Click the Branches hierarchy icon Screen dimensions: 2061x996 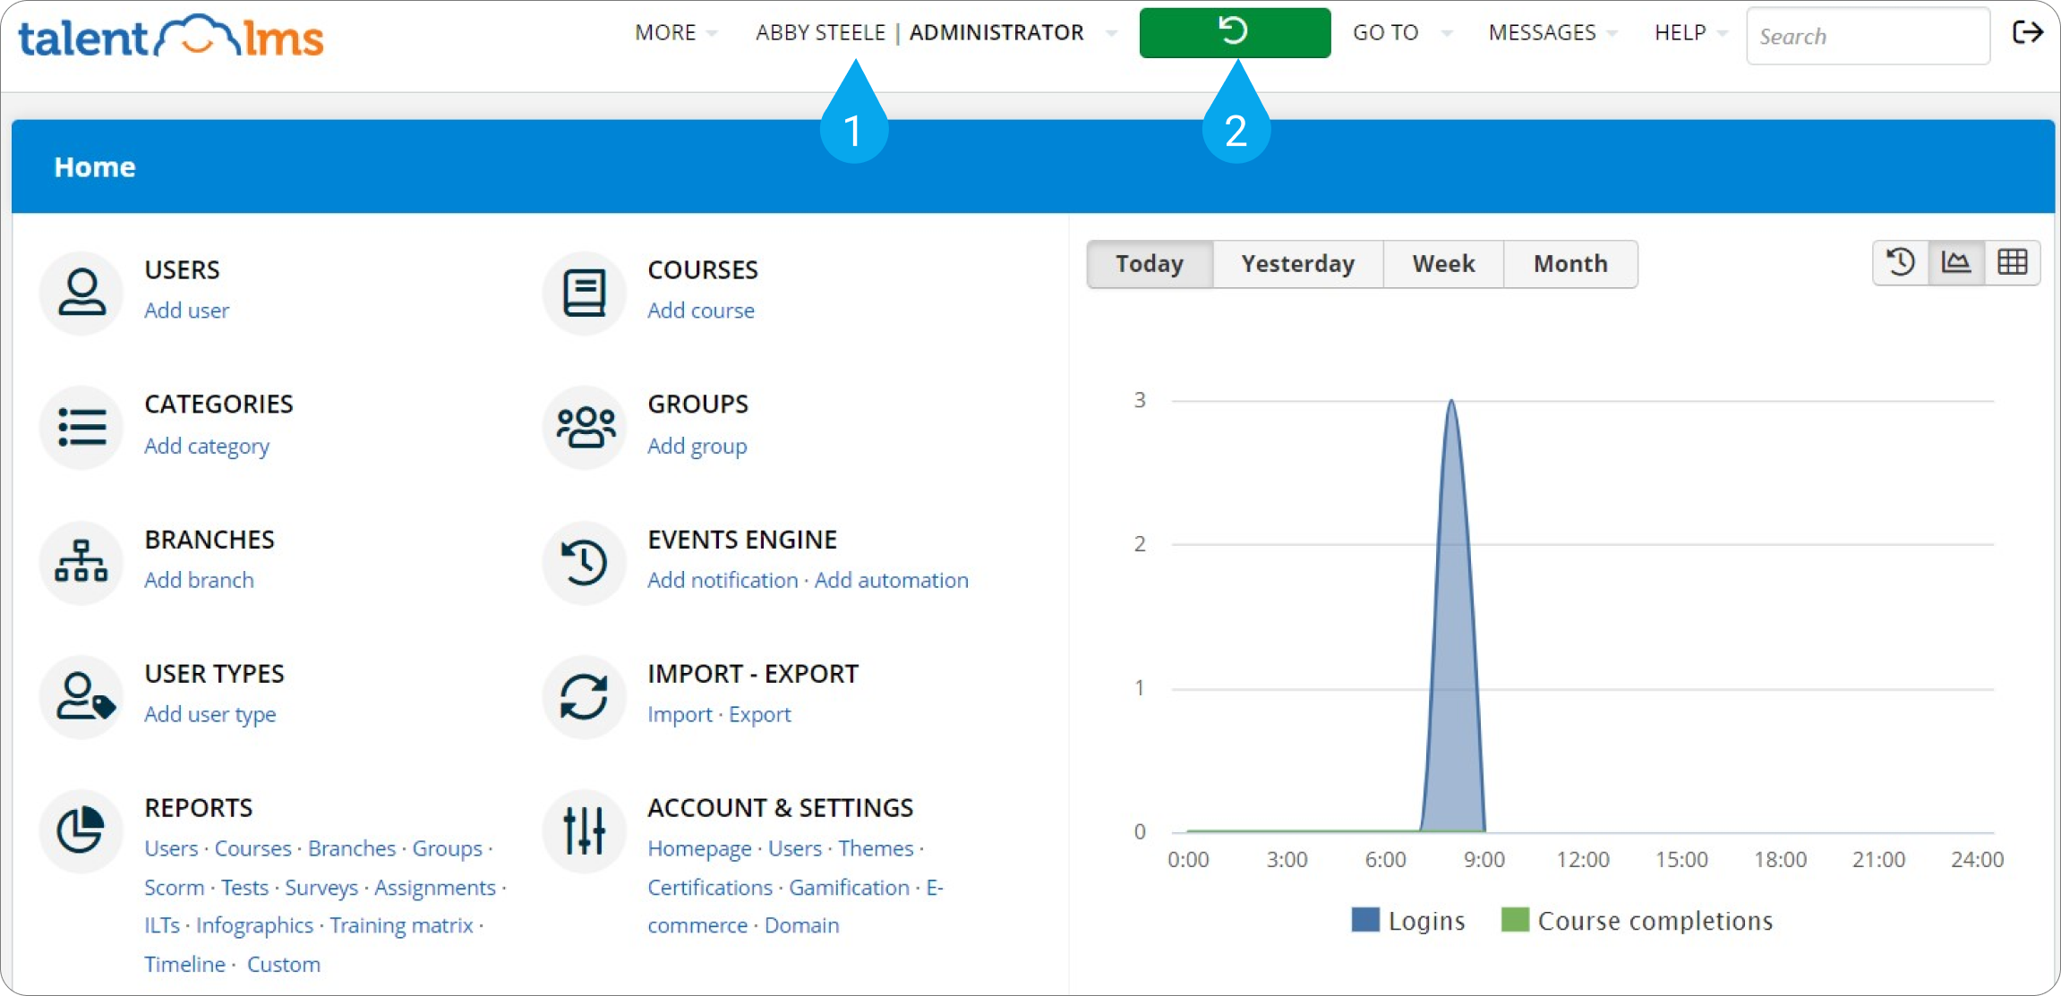(x=81, y=562)
